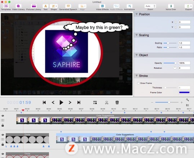Click the thought bubble in preview
Screen dimensions: 194x158
point(96,27)
